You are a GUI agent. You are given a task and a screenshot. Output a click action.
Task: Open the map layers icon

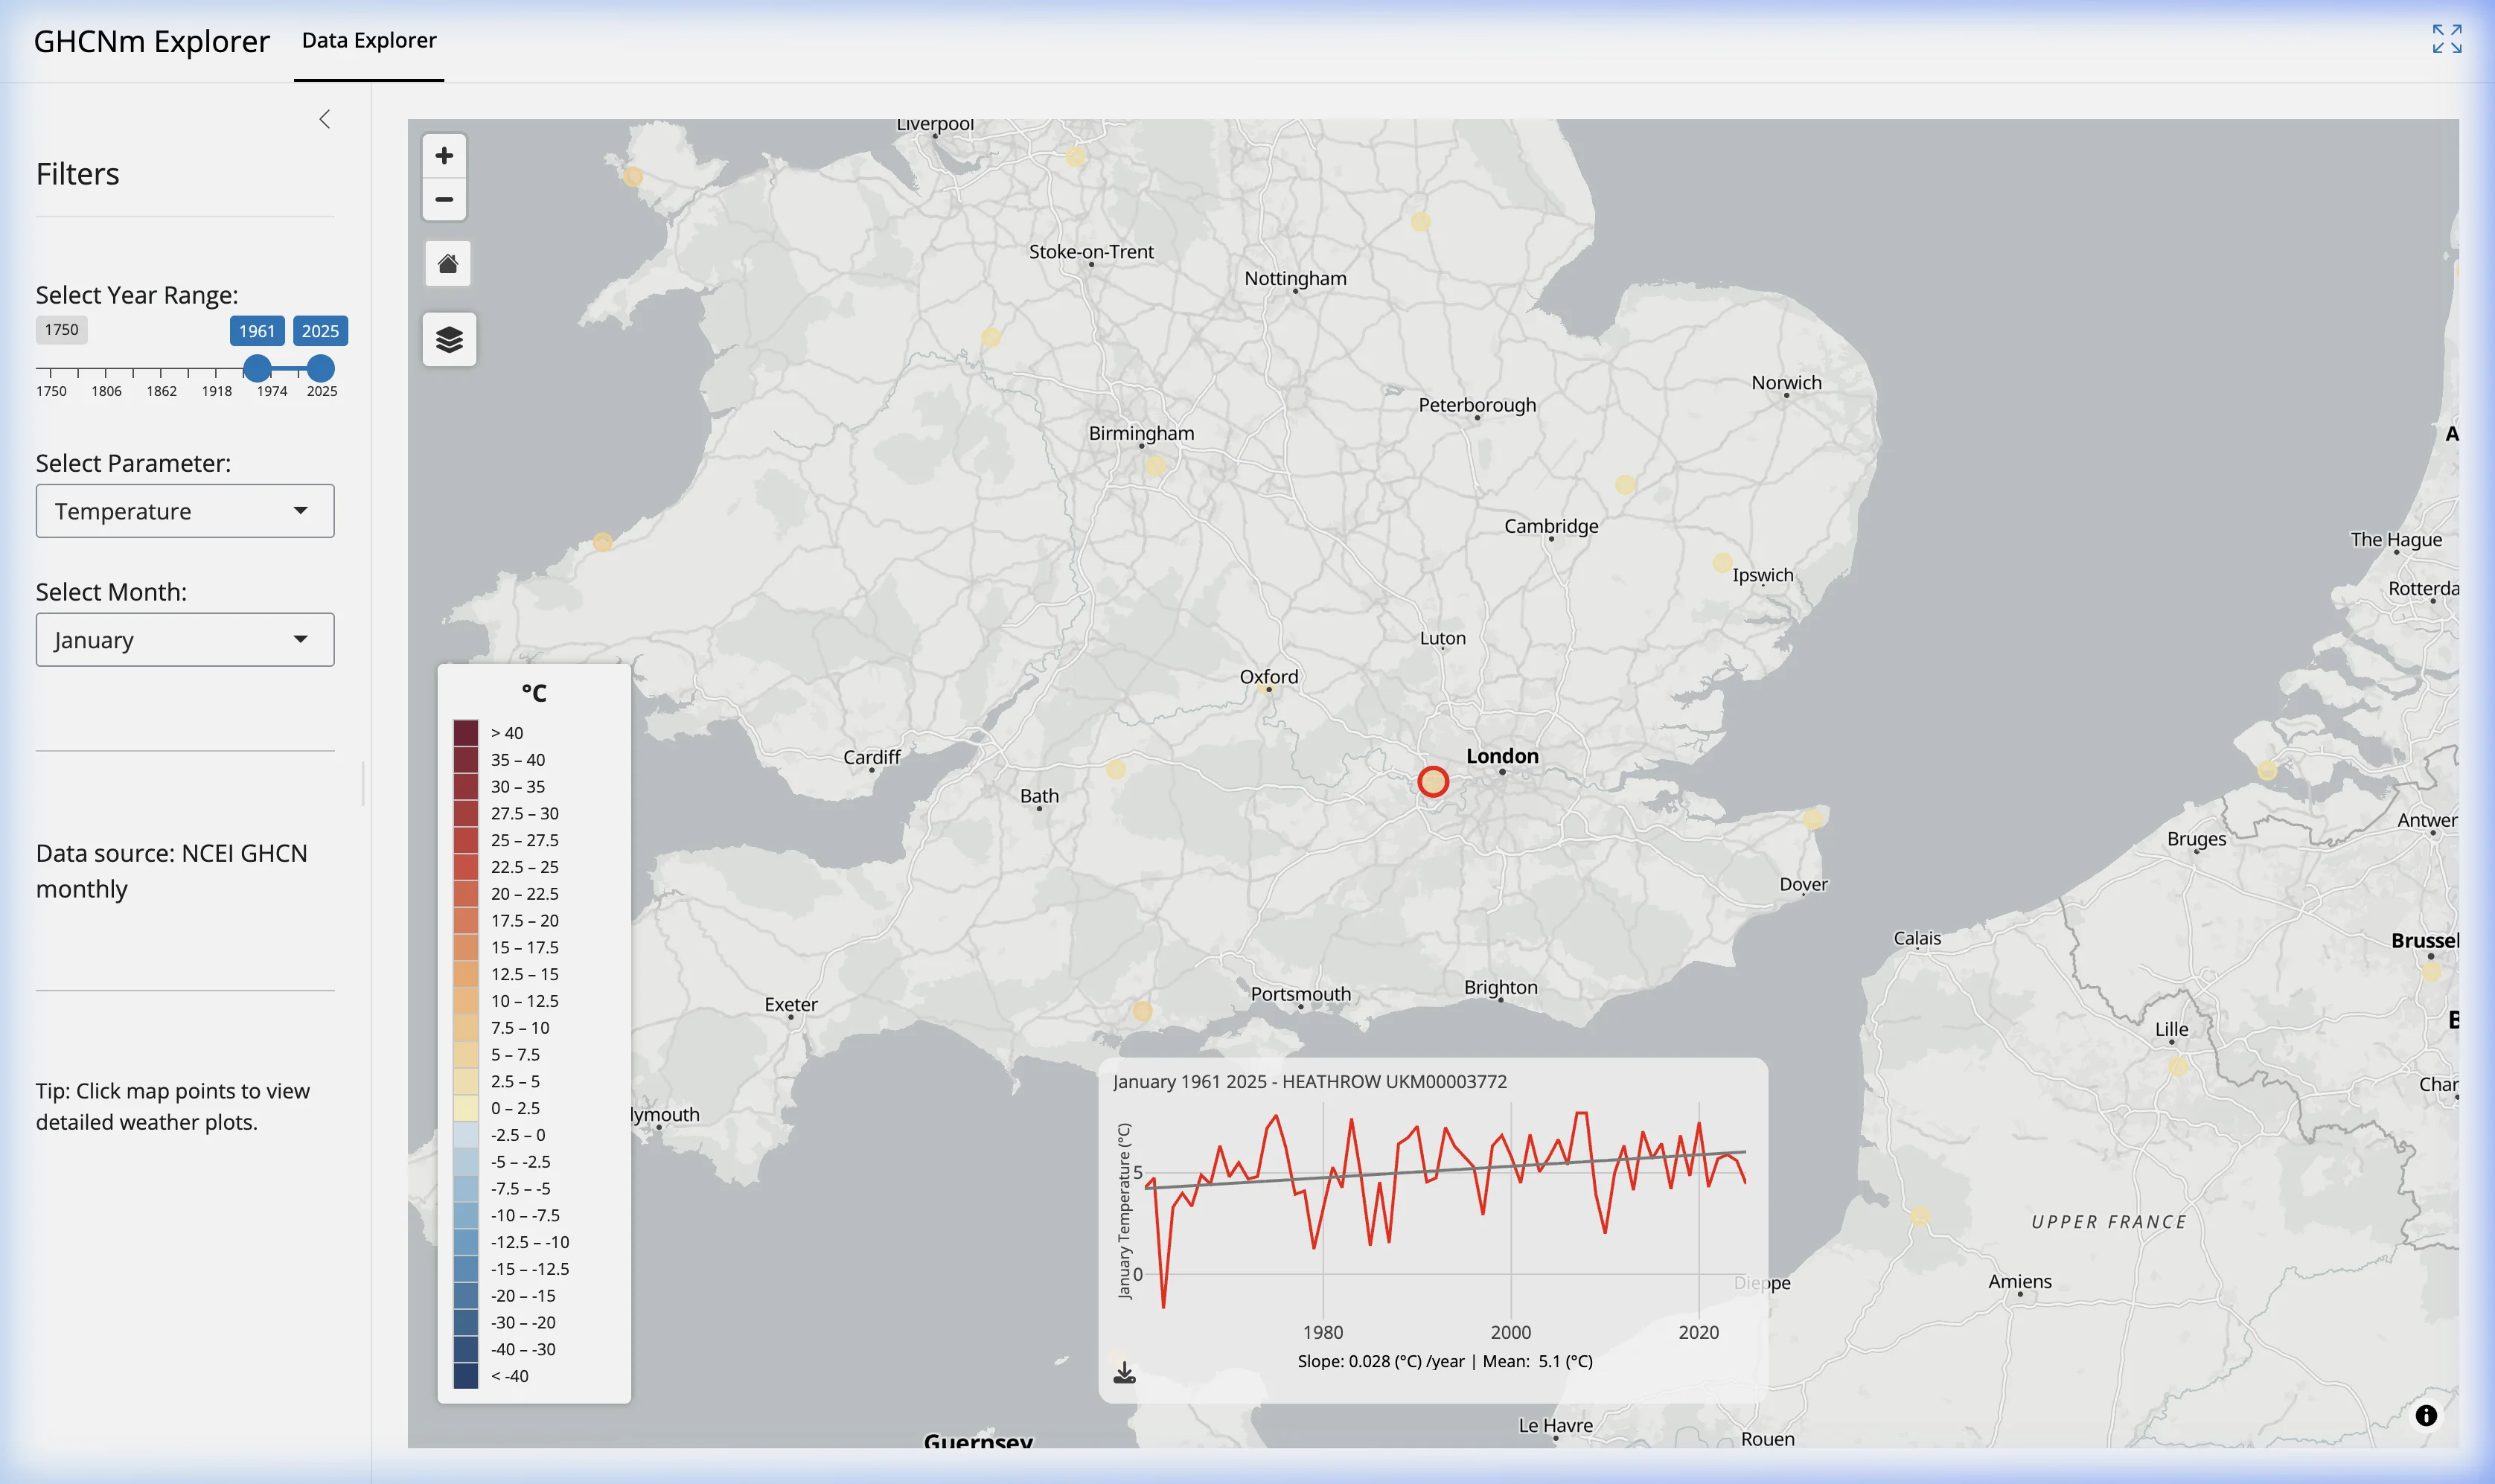(449, 339)
